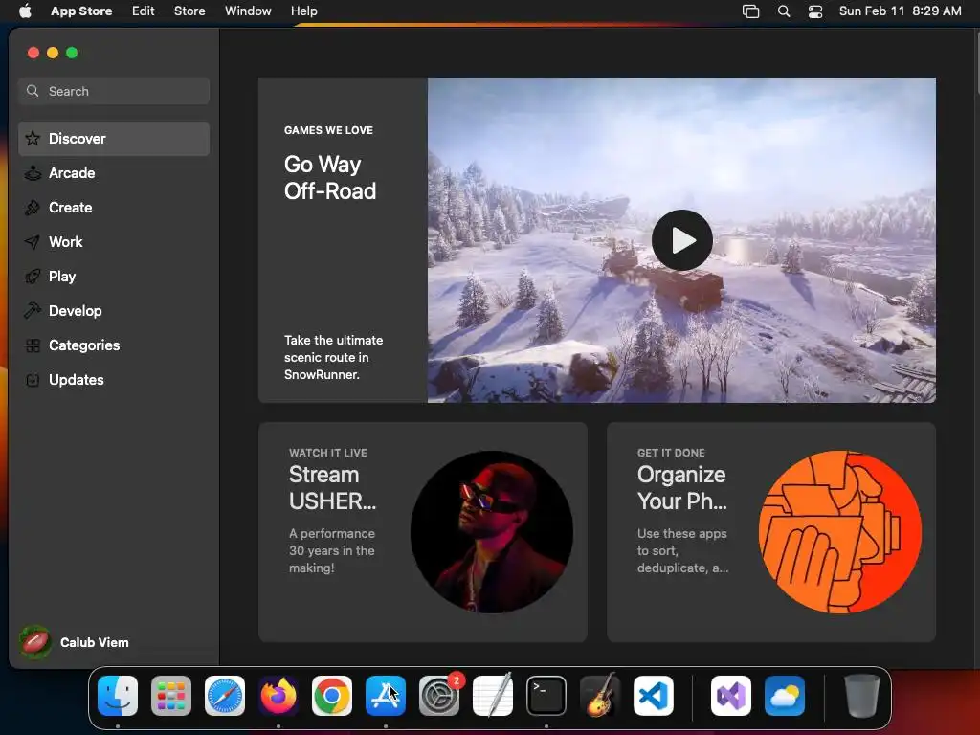Viewport: 980px width, 735px height.
Task: Click the WATCH IT LIVE label
Action: pyautogui.click(x=328, y=453)
